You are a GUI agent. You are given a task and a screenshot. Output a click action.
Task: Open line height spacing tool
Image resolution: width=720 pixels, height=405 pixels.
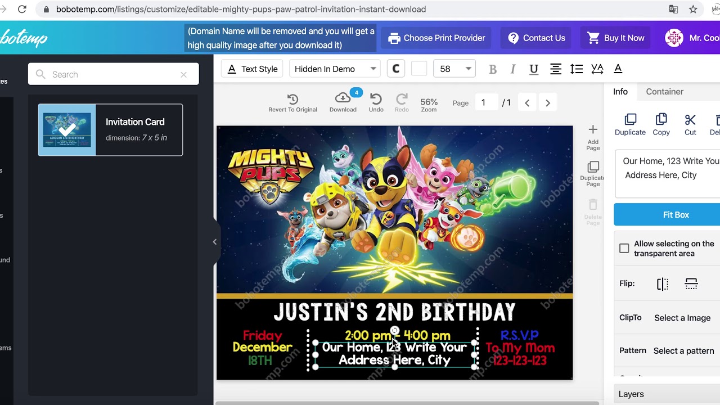[x=576, y=69]
